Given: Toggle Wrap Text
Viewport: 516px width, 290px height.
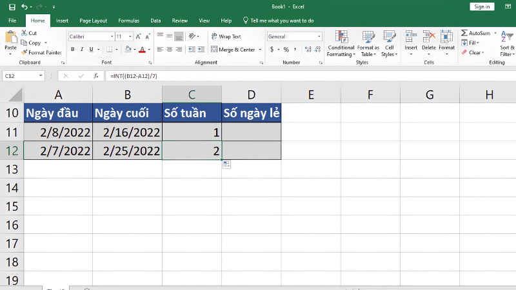Looking at the screenshot, I should click(226, 36).
